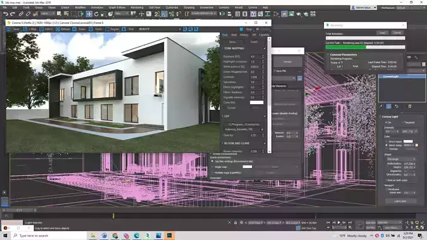Open the Workspaces Default dropdown
427x240 pixels.
[411, 8]
